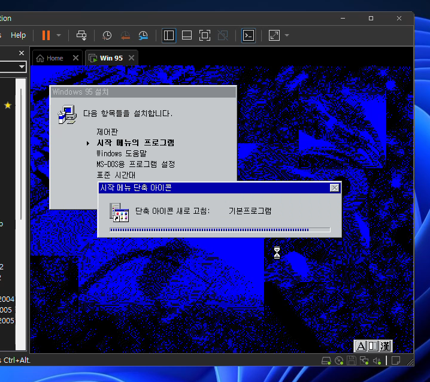Screen dimensions: 430x382
Task: Take a snapshot of this virtual machine
Action: pos(107,35)
